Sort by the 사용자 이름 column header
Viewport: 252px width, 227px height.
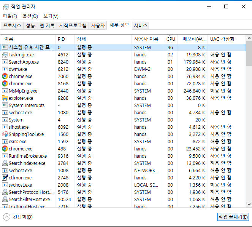coord(147,39)
